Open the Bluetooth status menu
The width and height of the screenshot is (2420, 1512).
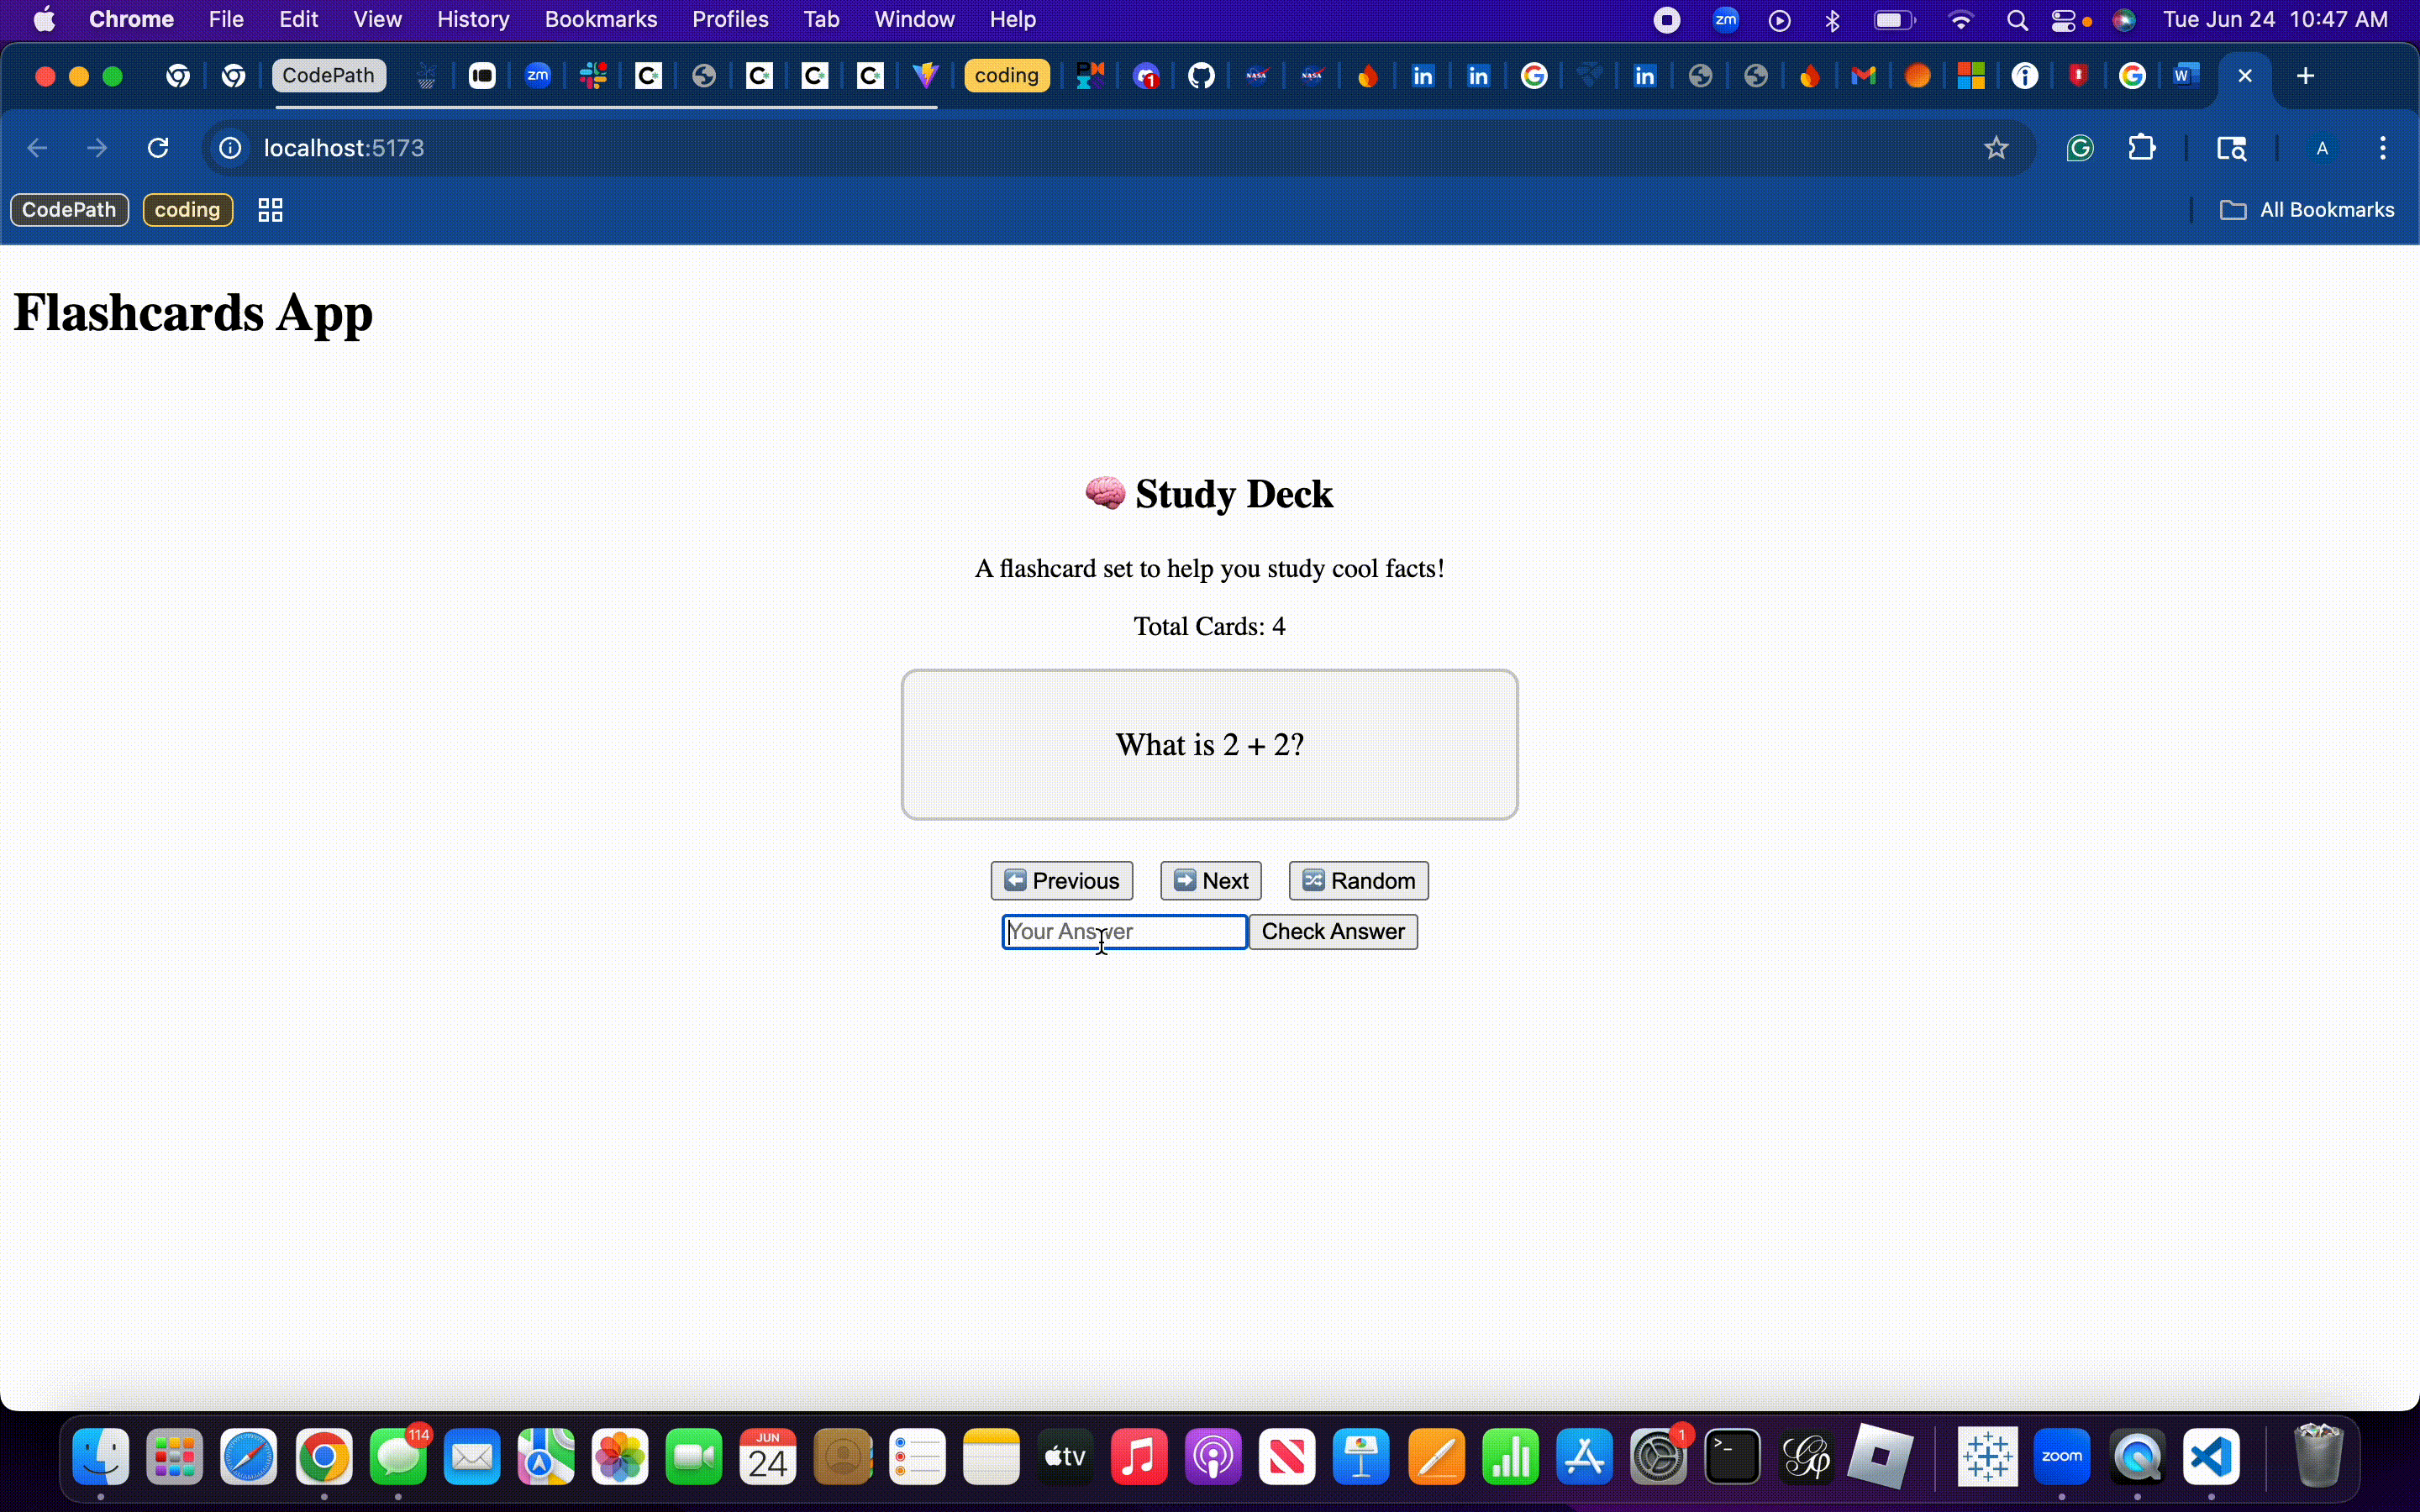point(1832,19)
